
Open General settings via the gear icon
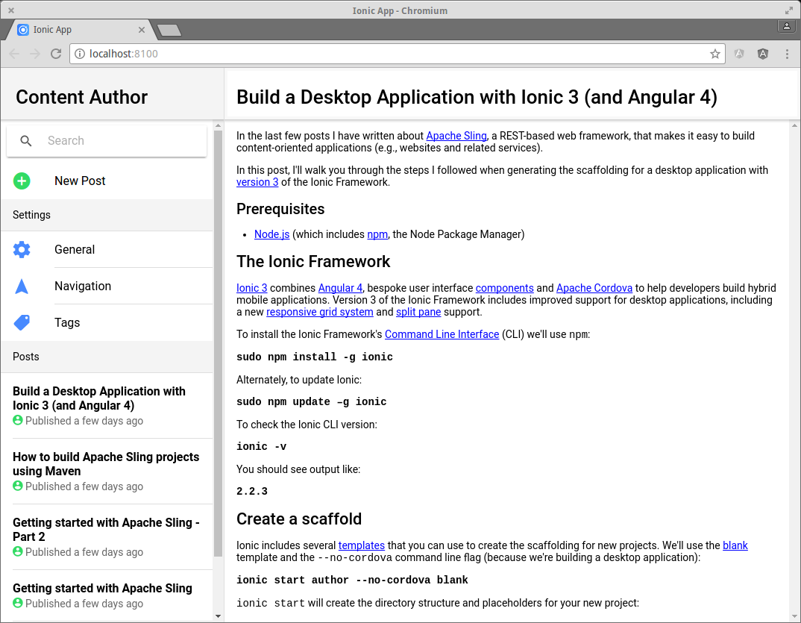[x=22, y=249]
